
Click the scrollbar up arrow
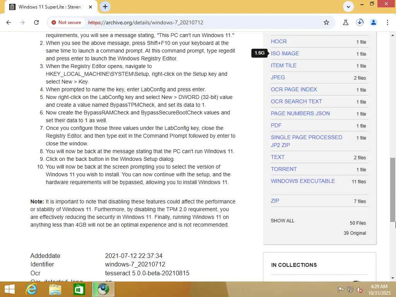[x=393, y=35]
